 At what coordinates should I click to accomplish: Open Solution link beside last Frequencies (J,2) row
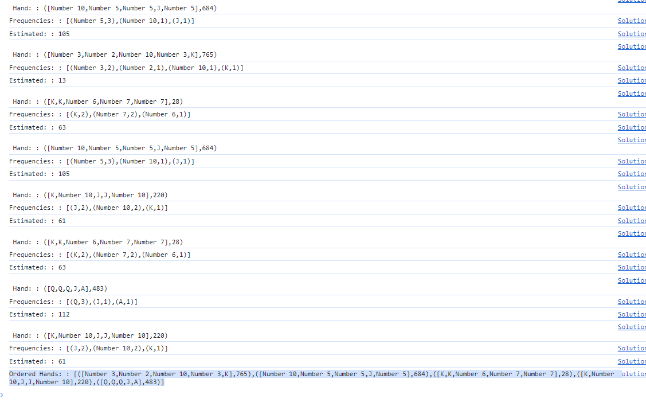point(631,348)
